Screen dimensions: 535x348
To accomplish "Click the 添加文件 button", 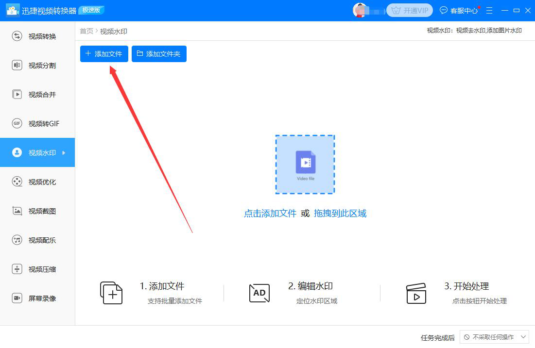I will click(x=104, y=54).
